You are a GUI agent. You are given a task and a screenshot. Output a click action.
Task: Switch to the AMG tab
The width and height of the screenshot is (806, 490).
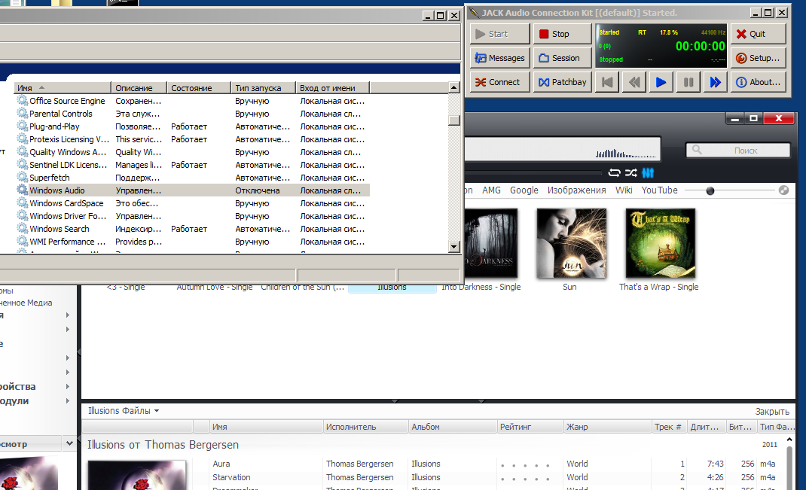tap(491, 190)
